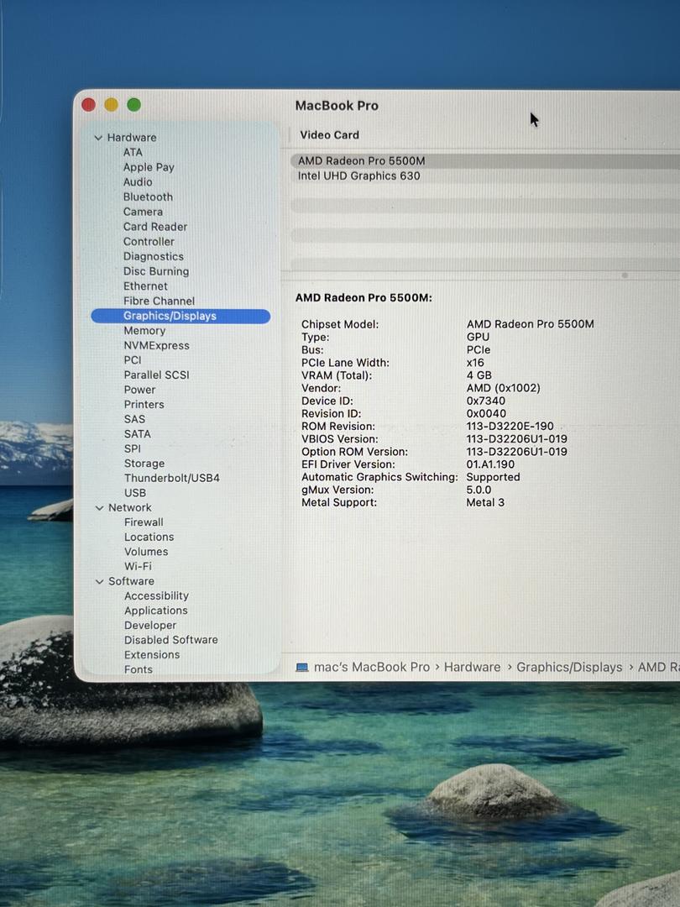
Task: Go to Hardware in the path bar
Action: [473, 667]
